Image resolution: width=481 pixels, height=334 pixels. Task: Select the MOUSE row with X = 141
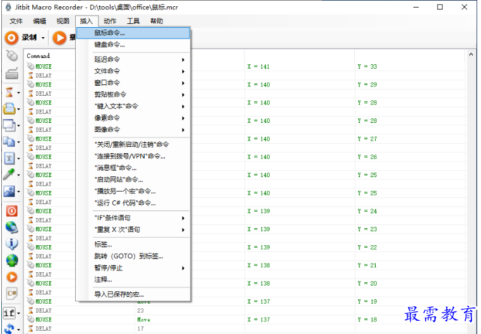pos(245,66)
